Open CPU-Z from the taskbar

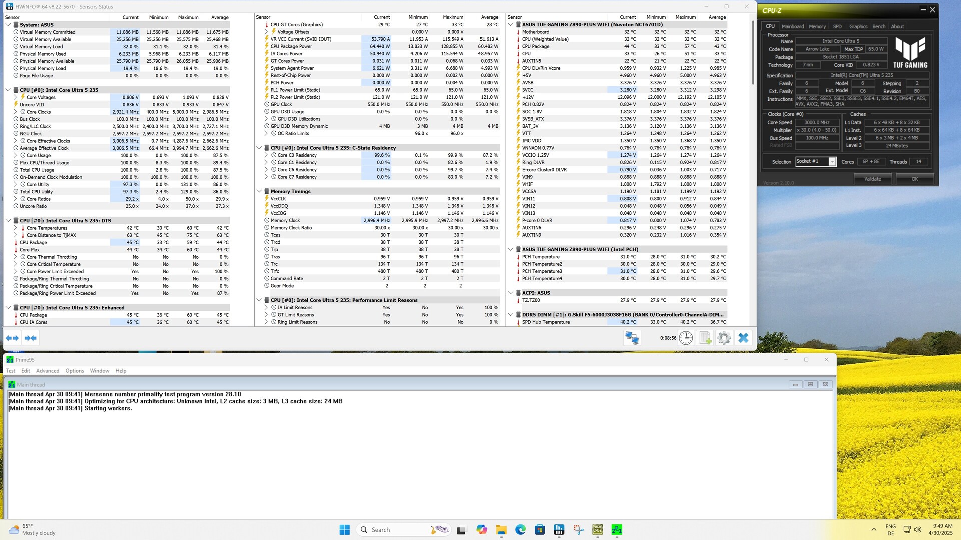point(597,530)
